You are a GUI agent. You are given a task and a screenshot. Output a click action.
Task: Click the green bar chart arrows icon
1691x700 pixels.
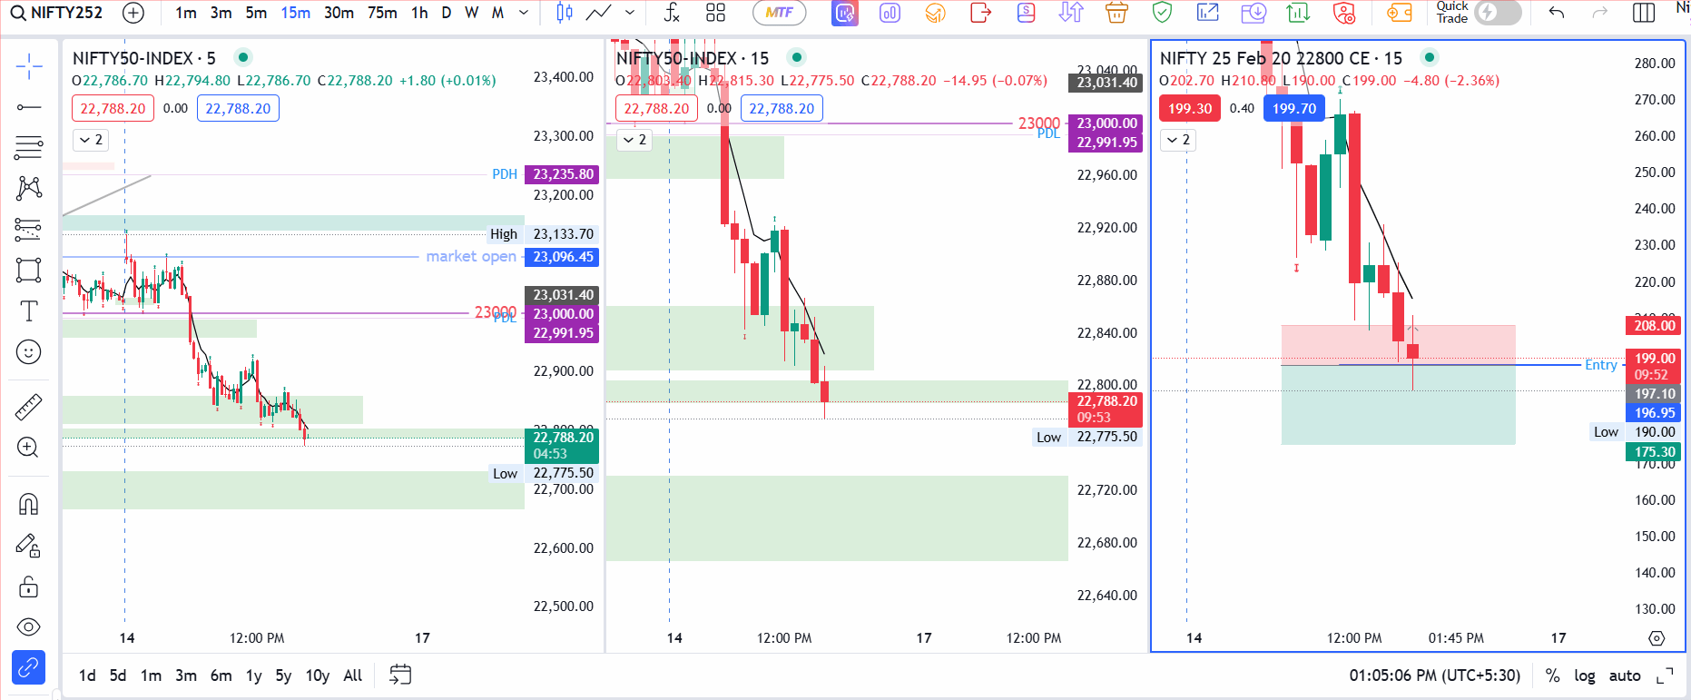tap(1299, 13)
